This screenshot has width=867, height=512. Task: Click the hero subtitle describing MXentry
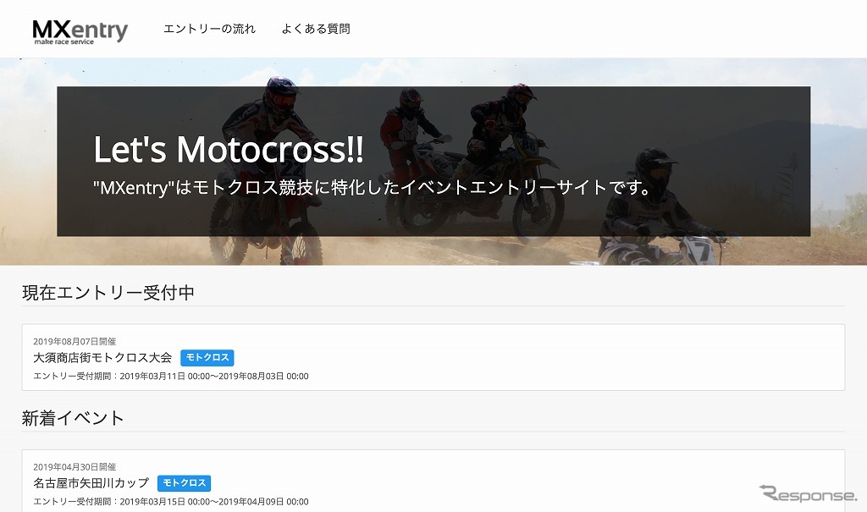[373, 187]
